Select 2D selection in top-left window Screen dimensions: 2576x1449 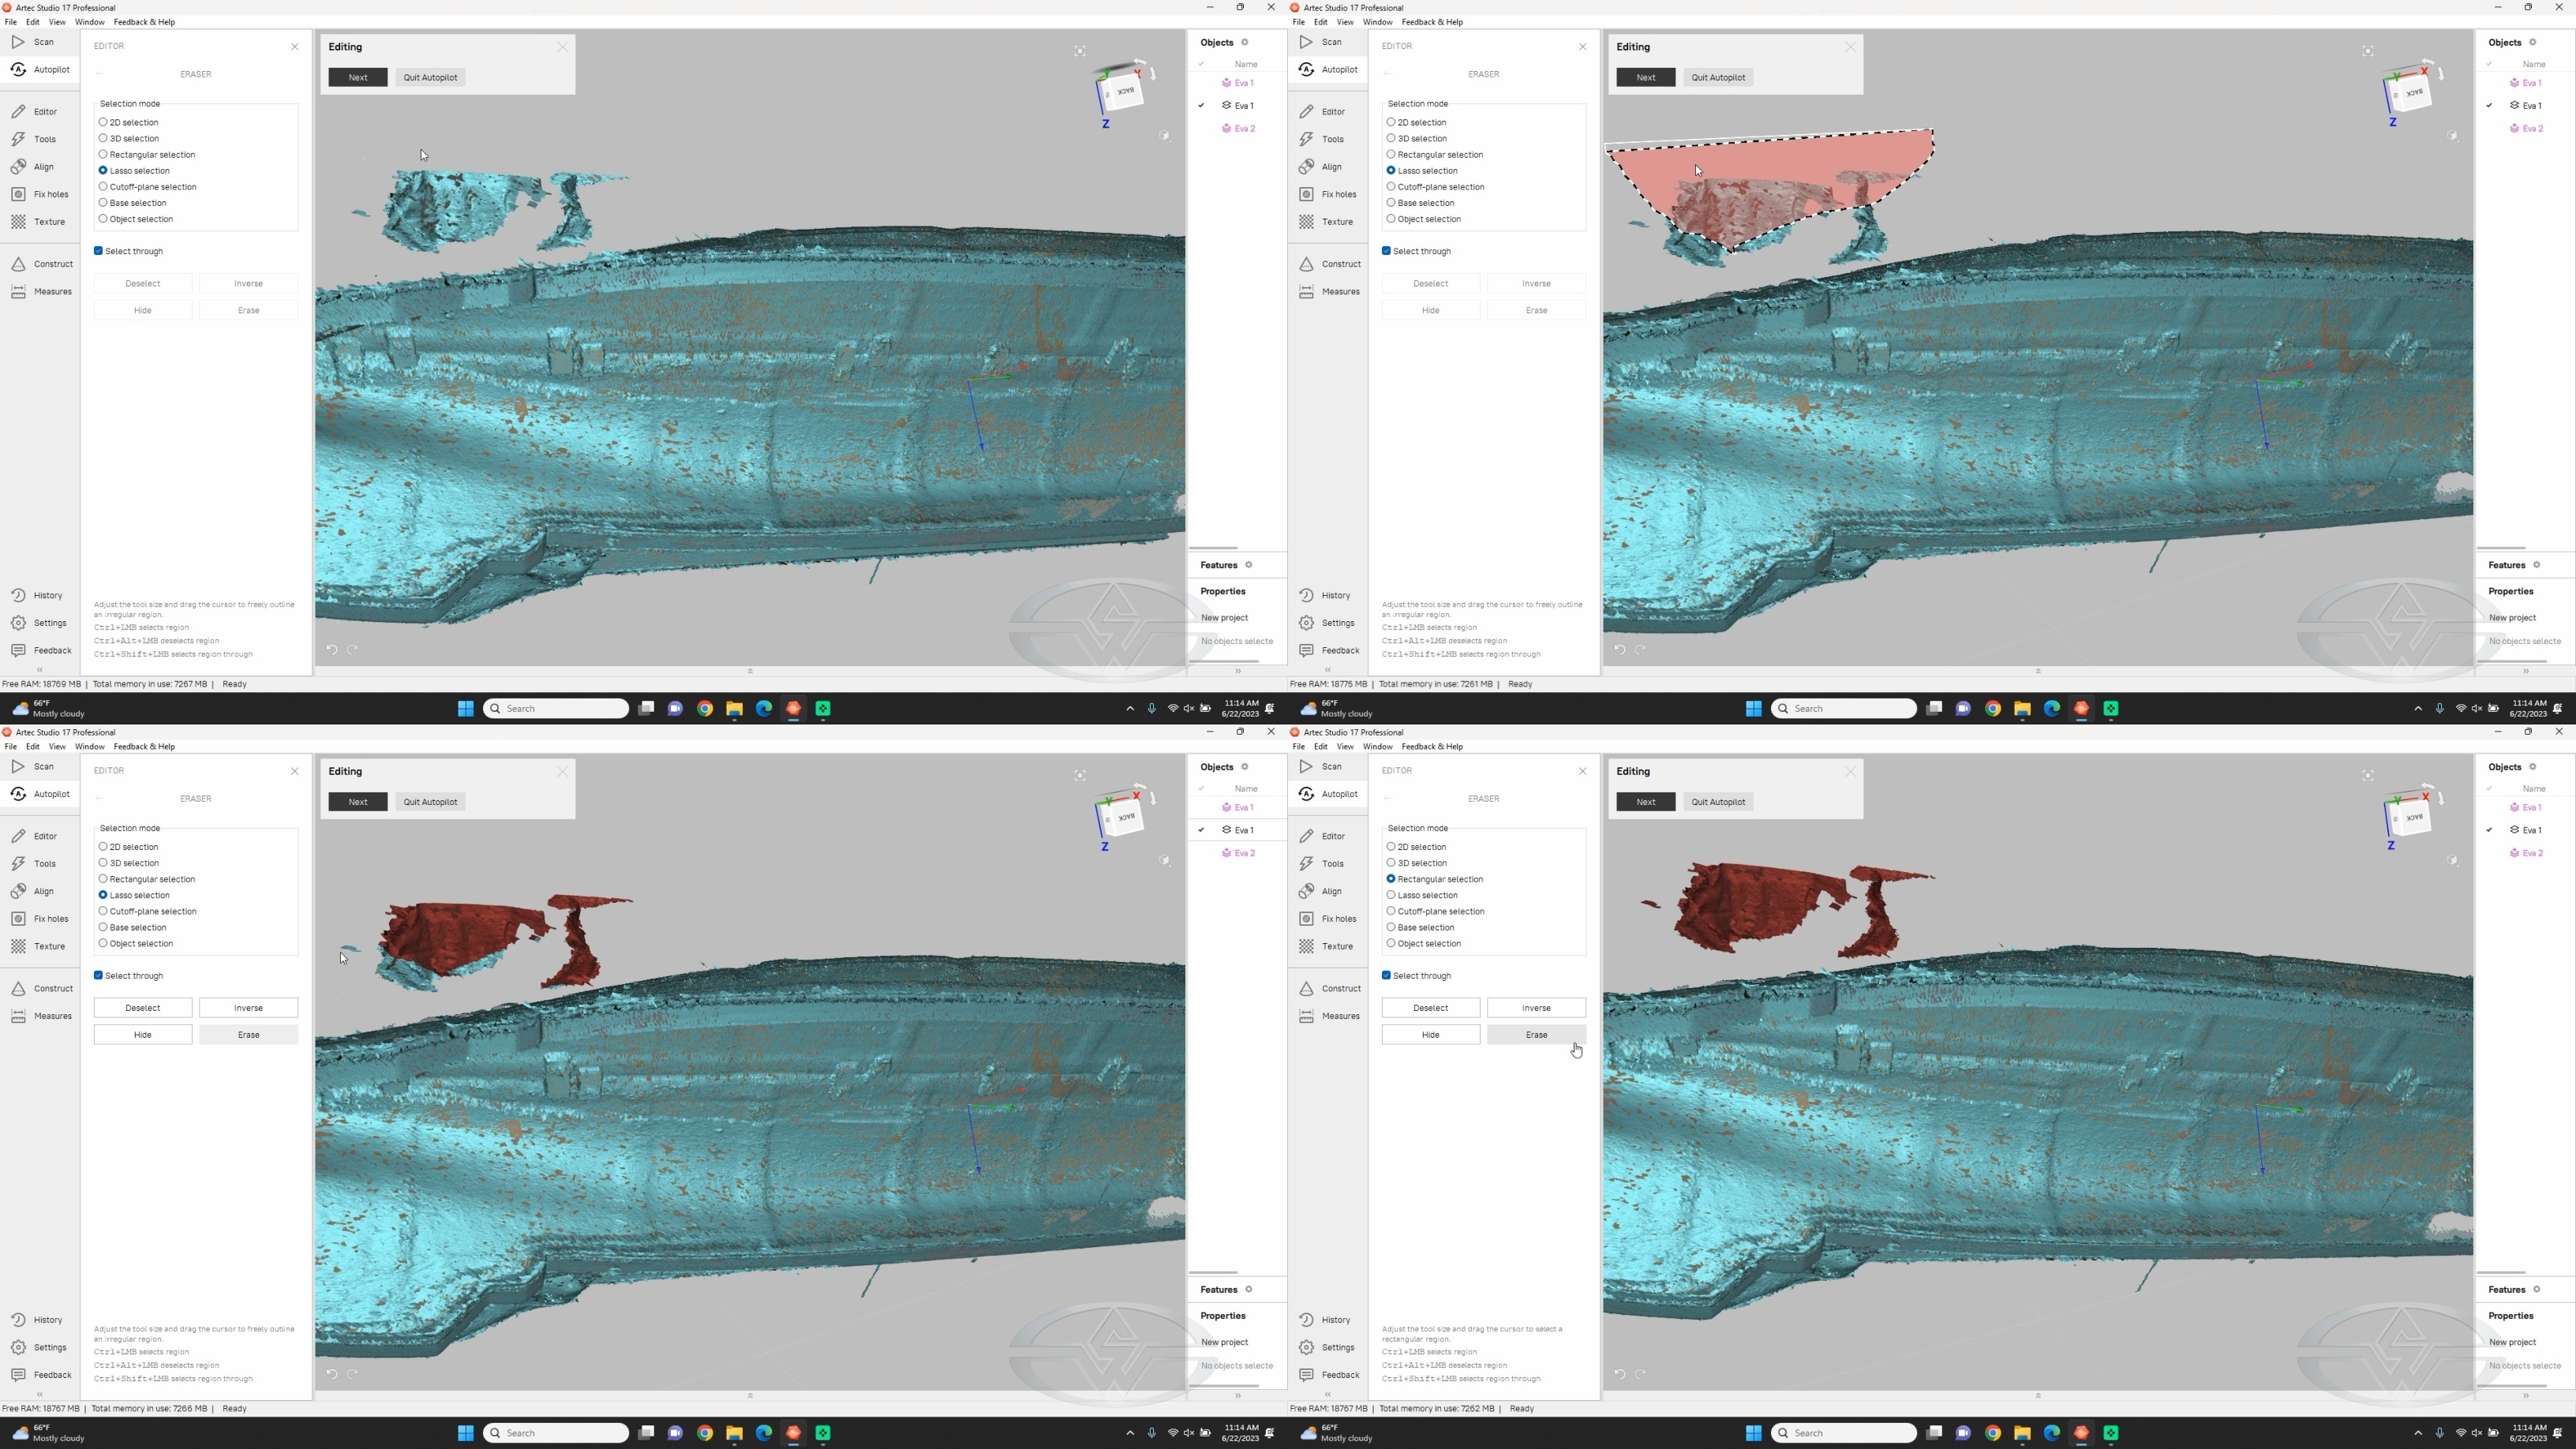(x=129, y=122)
